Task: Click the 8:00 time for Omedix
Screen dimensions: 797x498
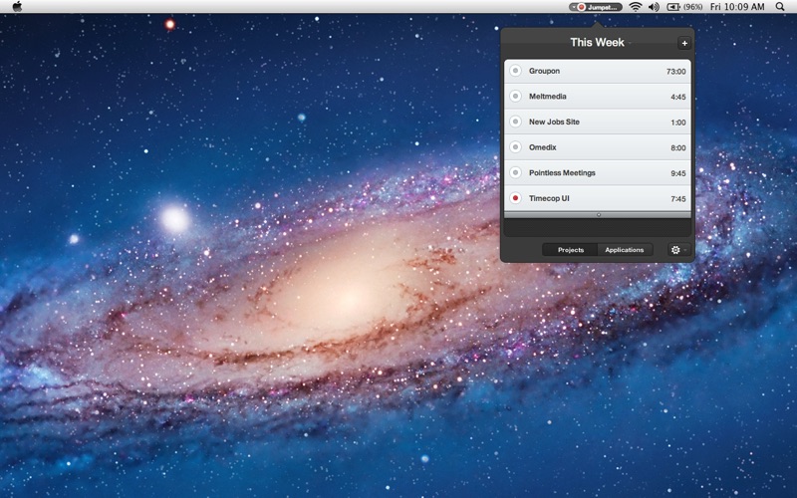Action: click(678, 147)
